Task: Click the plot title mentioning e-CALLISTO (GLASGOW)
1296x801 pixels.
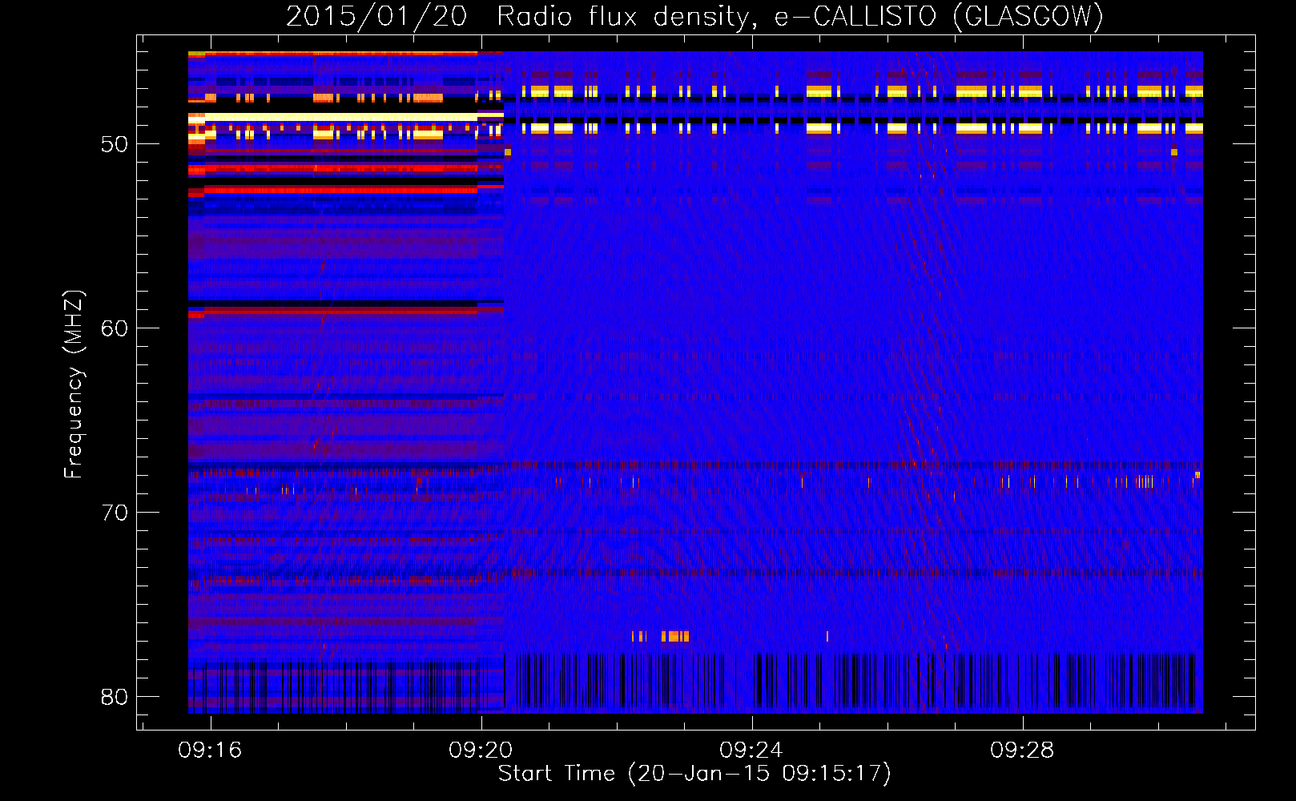Action: [694, 16]
